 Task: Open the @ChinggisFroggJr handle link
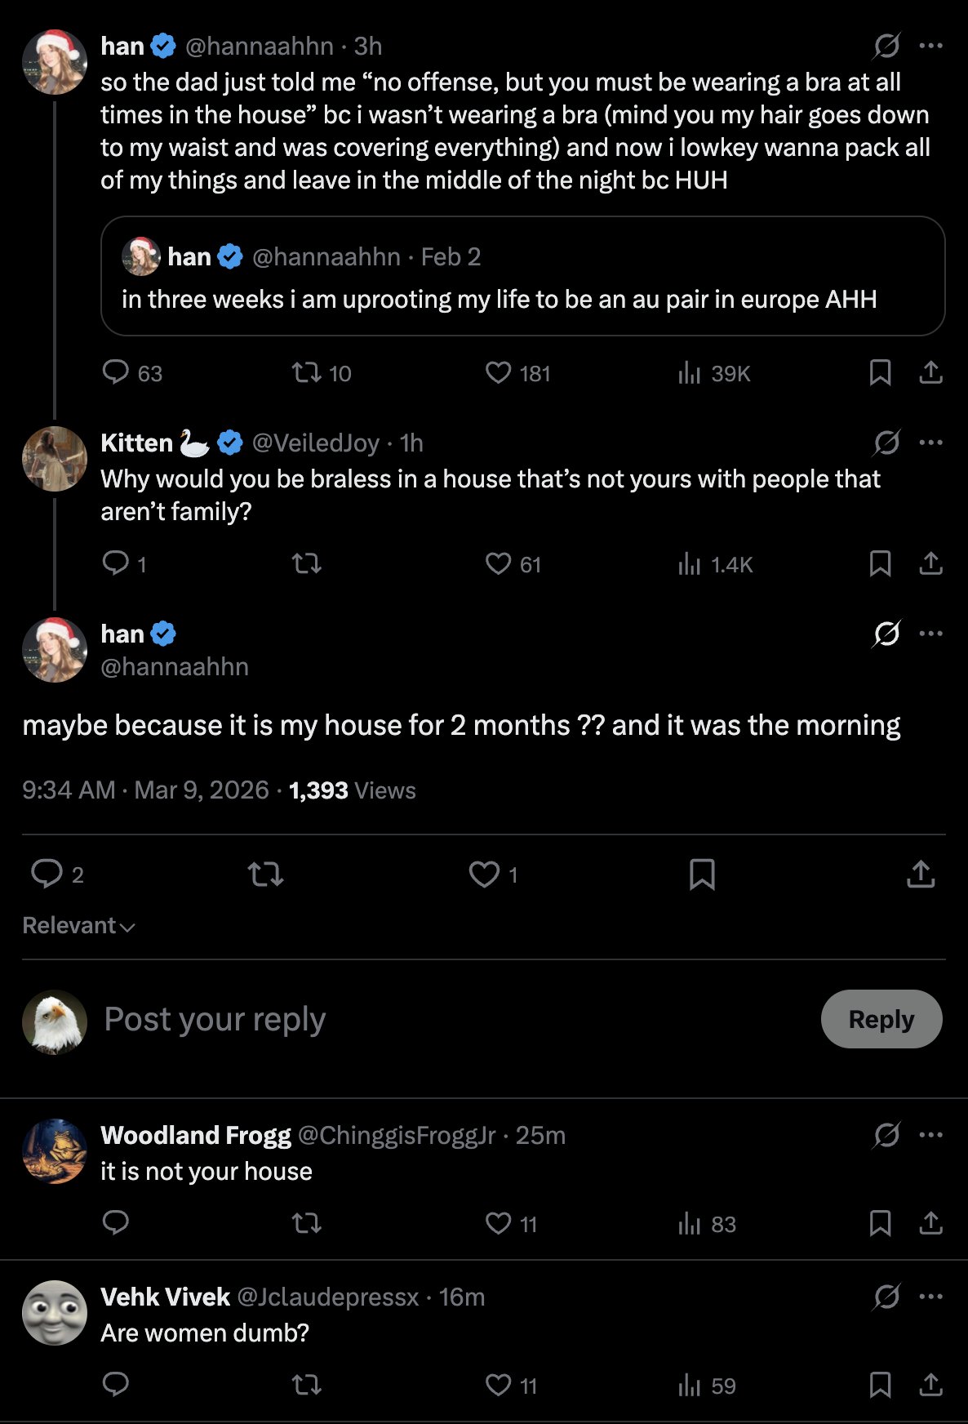[397, 1135]
